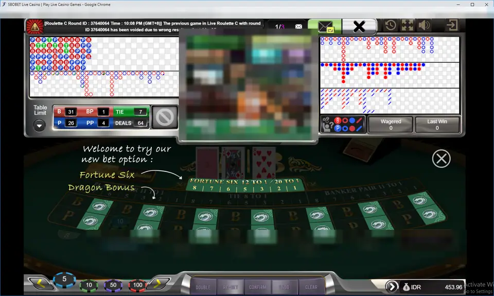The width and height of the screenshot is (494, 296).
Task: Click the red warning alert icon
Action: click(34, 27)
